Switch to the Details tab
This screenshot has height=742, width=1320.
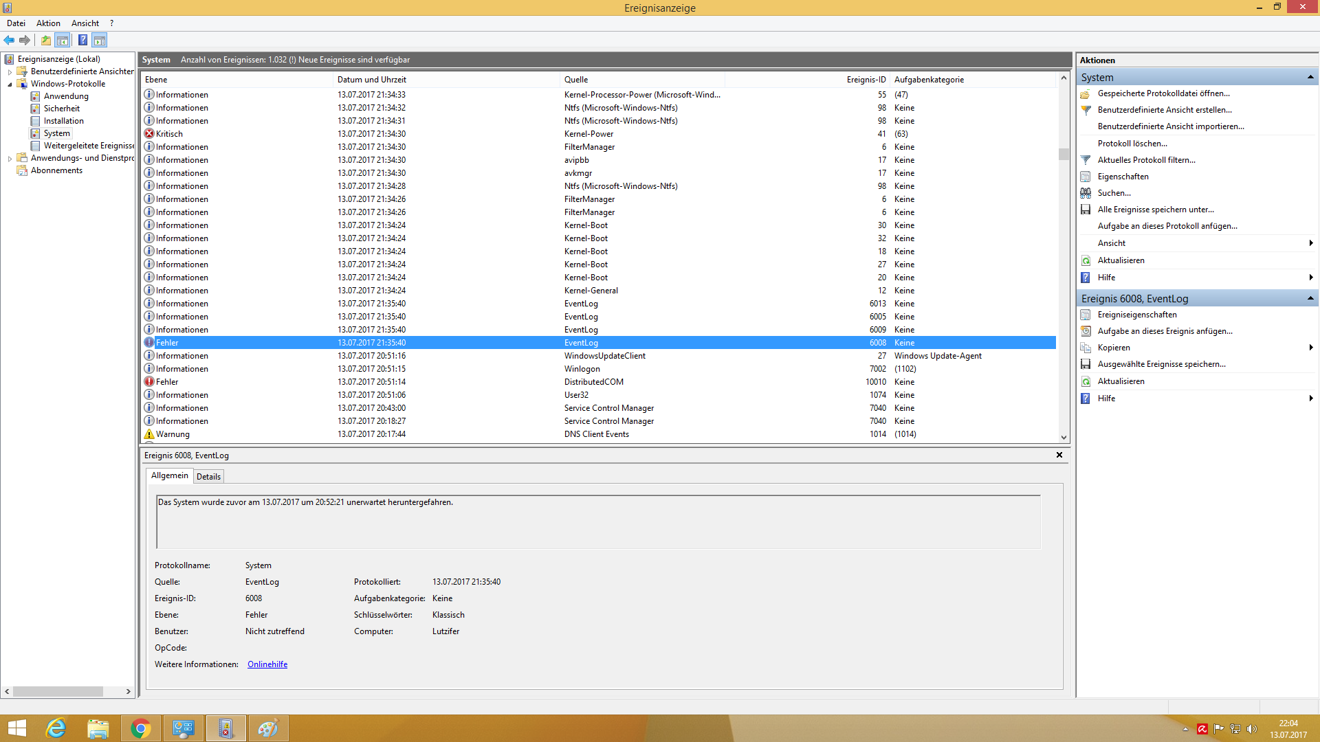208,477
